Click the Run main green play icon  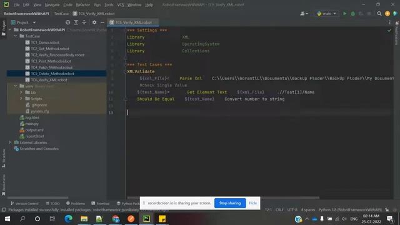344,14
